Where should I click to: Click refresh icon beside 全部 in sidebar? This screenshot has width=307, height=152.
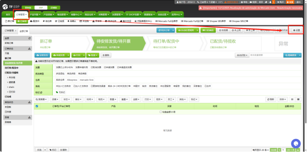pos(30,38)
